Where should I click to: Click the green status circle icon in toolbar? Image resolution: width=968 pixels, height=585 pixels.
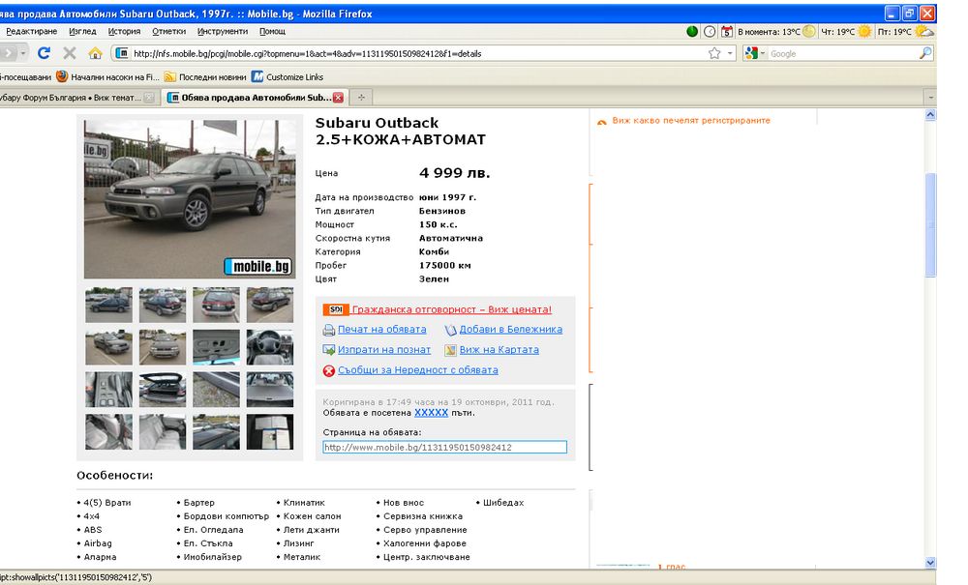click(692, 31)
